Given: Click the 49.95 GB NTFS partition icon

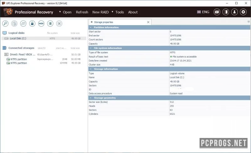Looking at the screenshot, I should (8, 63).
